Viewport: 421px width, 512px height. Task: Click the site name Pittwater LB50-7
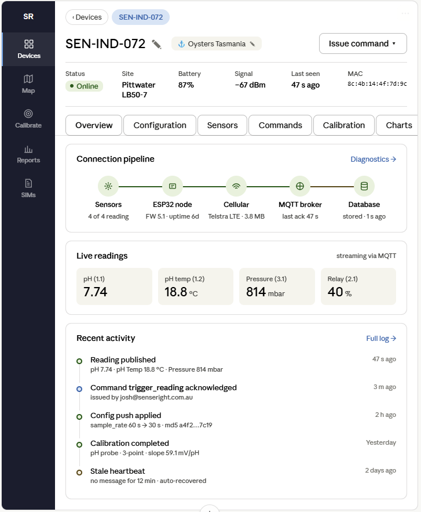pos(138,90)
